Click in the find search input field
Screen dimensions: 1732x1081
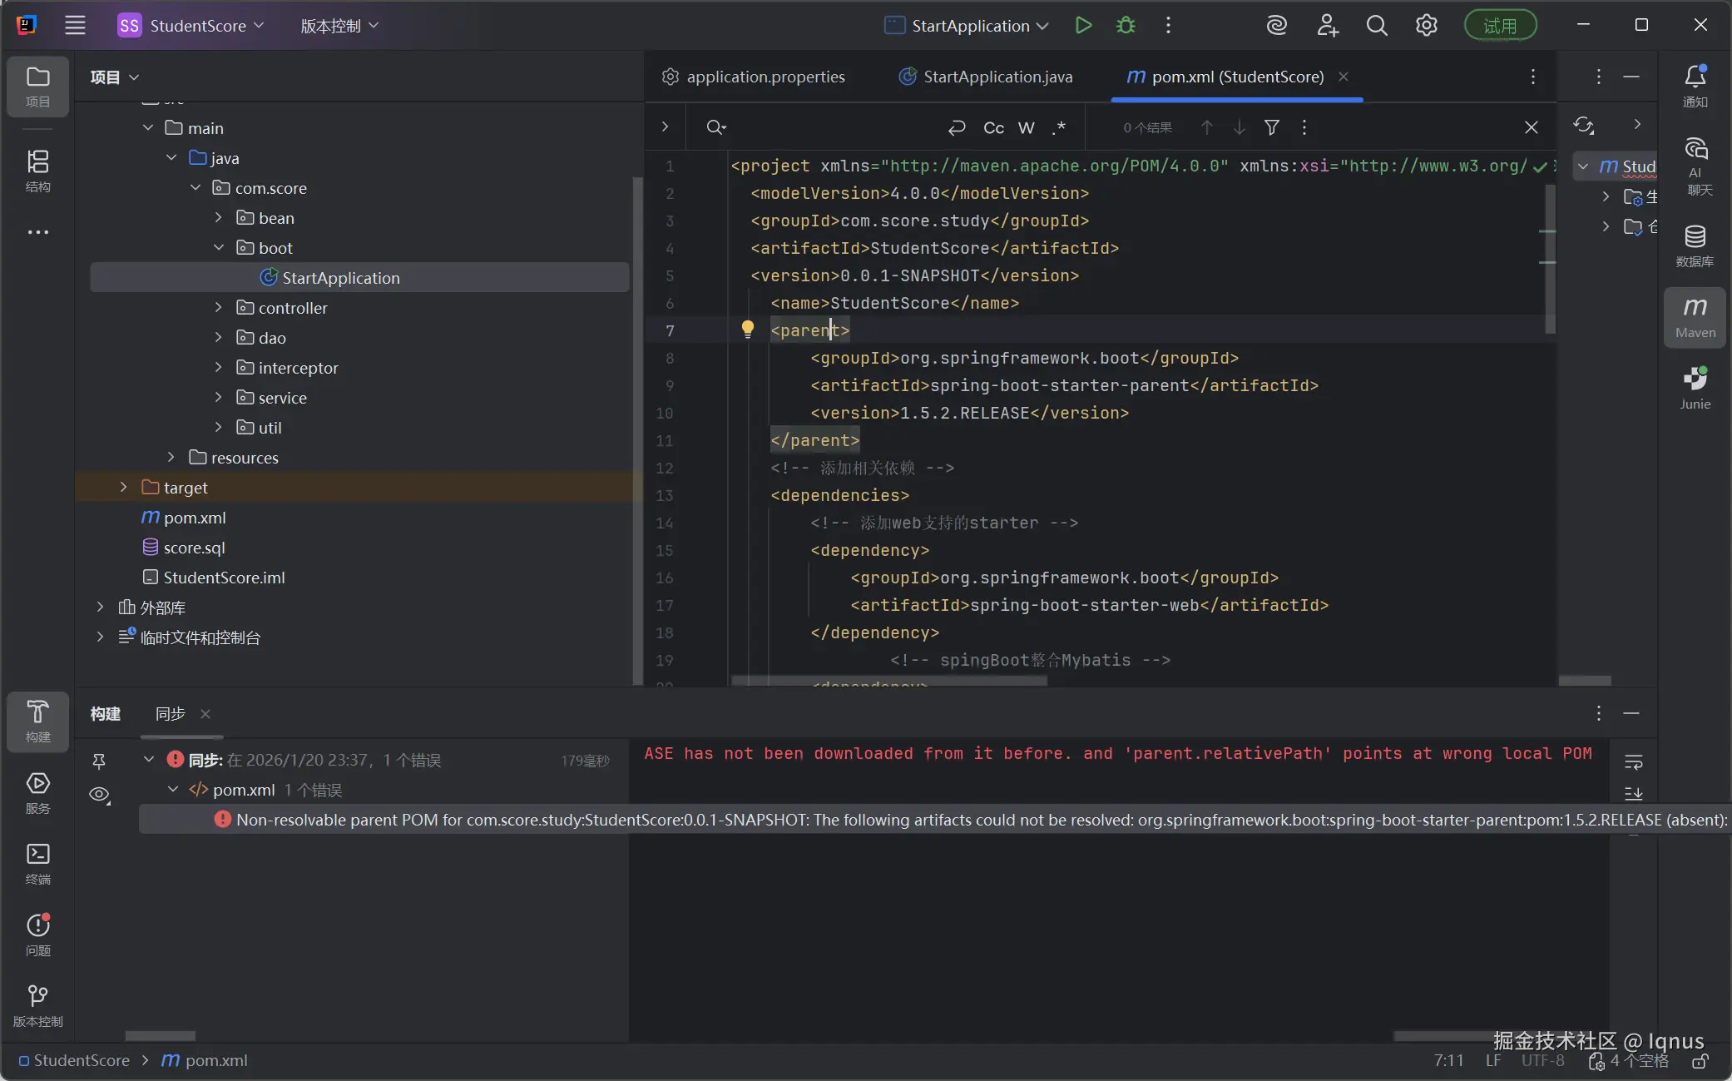(x=832, y=127)
